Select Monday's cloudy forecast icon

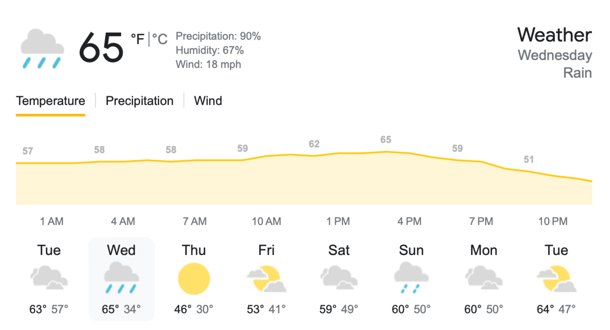pos(484,278)
